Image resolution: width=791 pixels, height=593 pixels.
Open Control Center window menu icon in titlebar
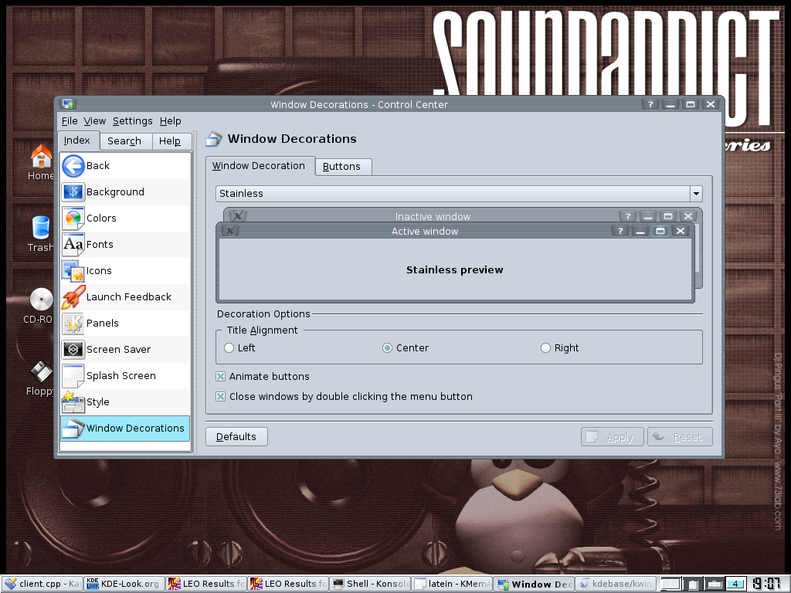pyautogui.click(x=68, y=104)
